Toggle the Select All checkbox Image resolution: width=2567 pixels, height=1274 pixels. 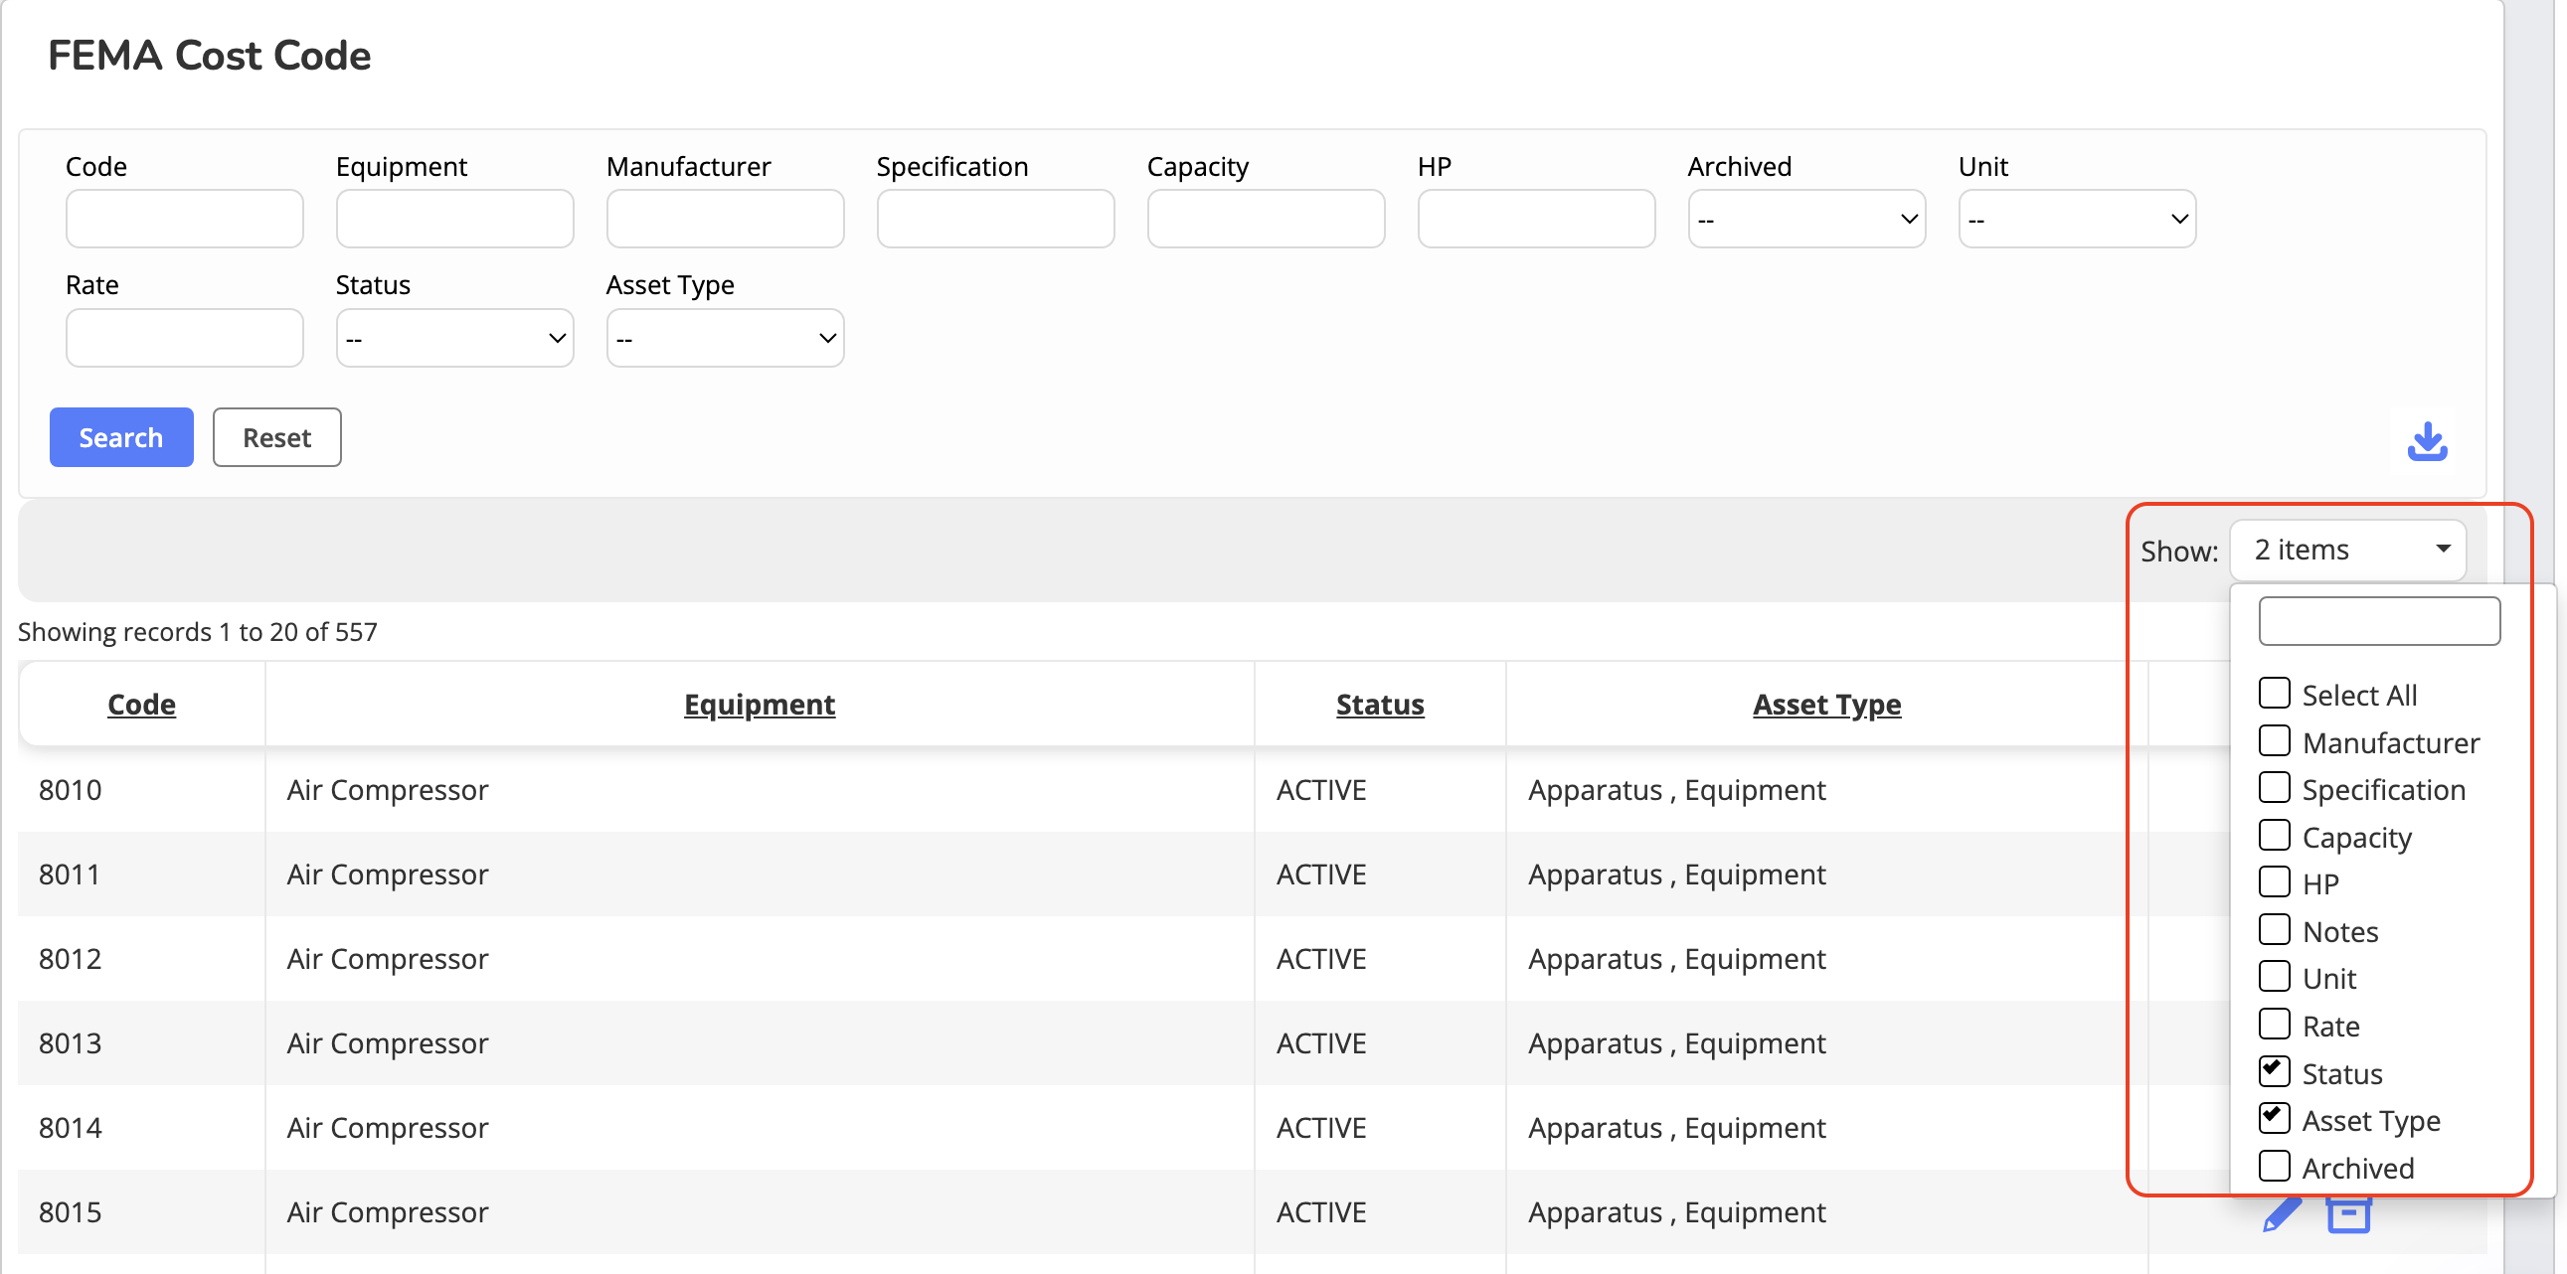2274,694
